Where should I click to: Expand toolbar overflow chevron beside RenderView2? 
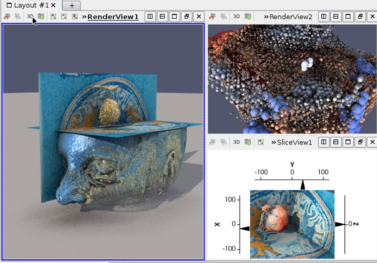click(266, 17)
